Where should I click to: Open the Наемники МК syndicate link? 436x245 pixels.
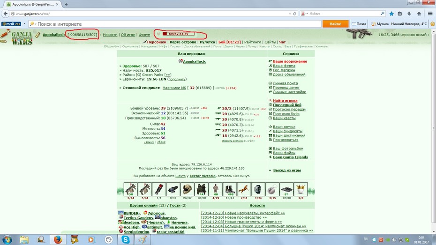(174, 88)
